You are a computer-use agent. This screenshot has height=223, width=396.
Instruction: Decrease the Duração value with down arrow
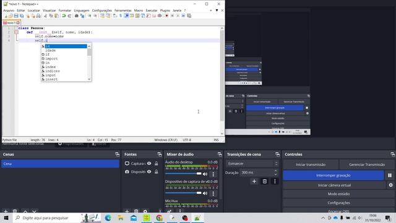pos(275,174)
